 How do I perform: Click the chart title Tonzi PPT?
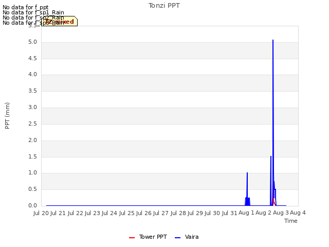pos(164,6)
